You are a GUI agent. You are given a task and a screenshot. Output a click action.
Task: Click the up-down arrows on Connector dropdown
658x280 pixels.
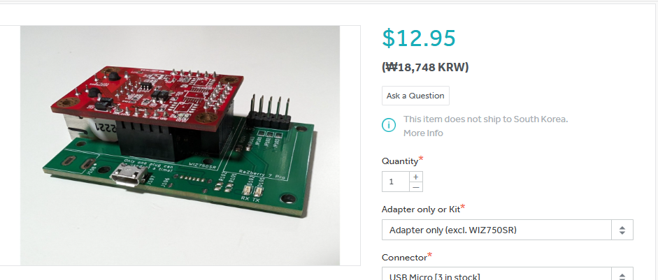coord(622,275)
